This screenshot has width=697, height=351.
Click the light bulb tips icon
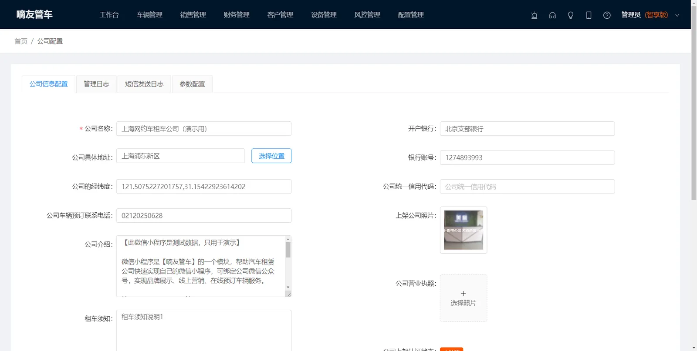pos(571,15)
